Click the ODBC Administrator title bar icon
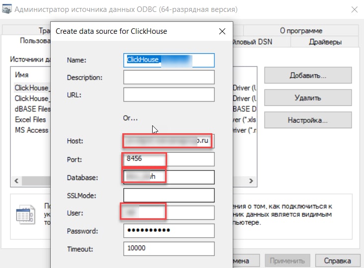Image resolution: width=364 pixels, height=268 pixels. tap(6, 9)
